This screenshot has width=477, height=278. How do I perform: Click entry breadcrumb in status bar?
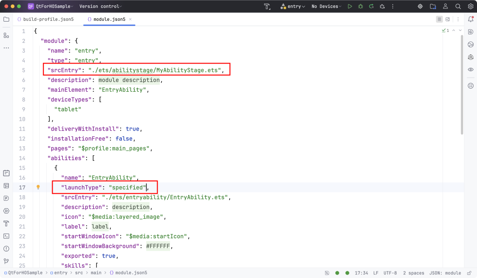coord(59,273)
